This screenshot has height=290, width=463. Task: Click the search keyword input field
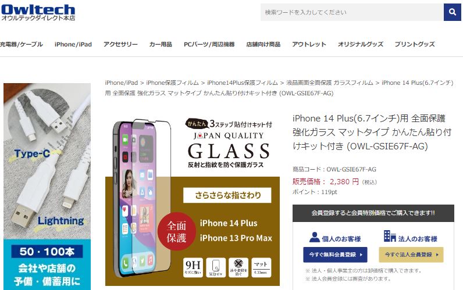[x=352, y=12]
